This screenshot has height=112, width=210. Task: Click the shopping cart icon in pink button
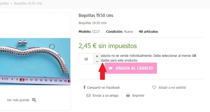tap(110, 68)
